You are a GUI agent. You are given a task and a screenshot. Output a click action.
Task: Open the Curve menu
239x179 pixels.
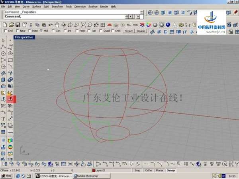pyautogui.click(x=26, y=6)
